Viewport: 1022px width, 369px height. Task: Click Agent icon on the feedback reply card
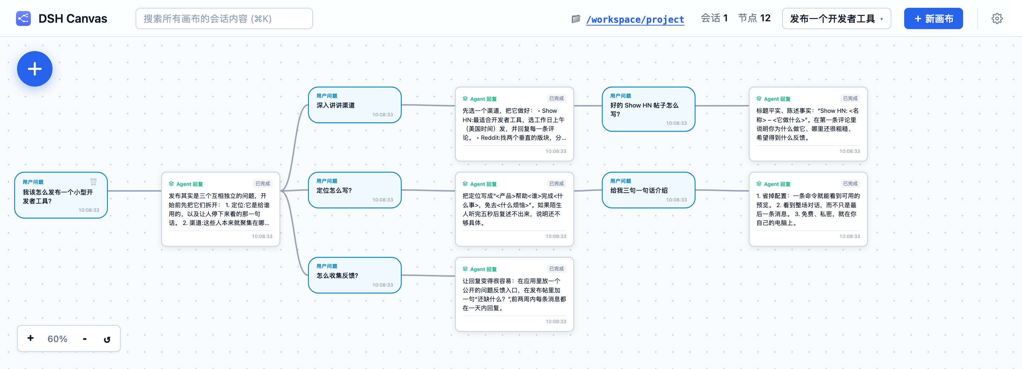tap(465, 269)
